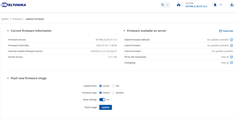Collapse Firmware available on server section

pyautogui.click(x=124, y=31)
